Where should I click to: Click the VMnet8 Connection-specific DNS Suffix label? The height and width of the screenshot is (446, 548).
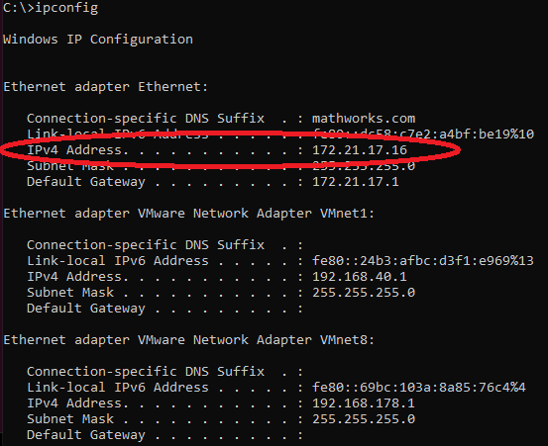146,372
